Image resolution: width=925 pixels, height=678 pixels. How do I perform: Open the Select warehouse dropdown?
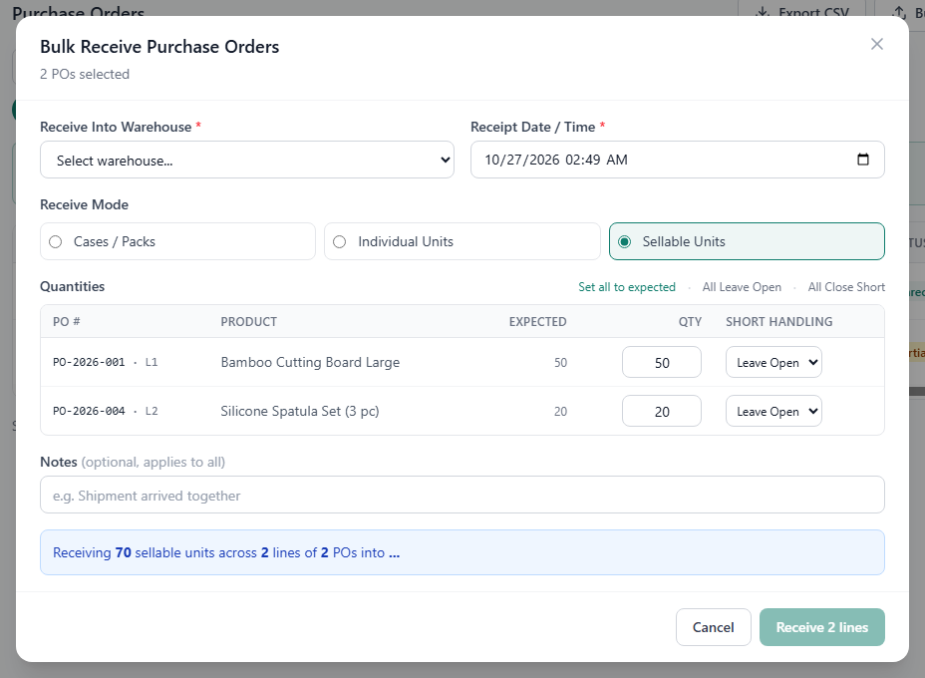click(246, 160)
